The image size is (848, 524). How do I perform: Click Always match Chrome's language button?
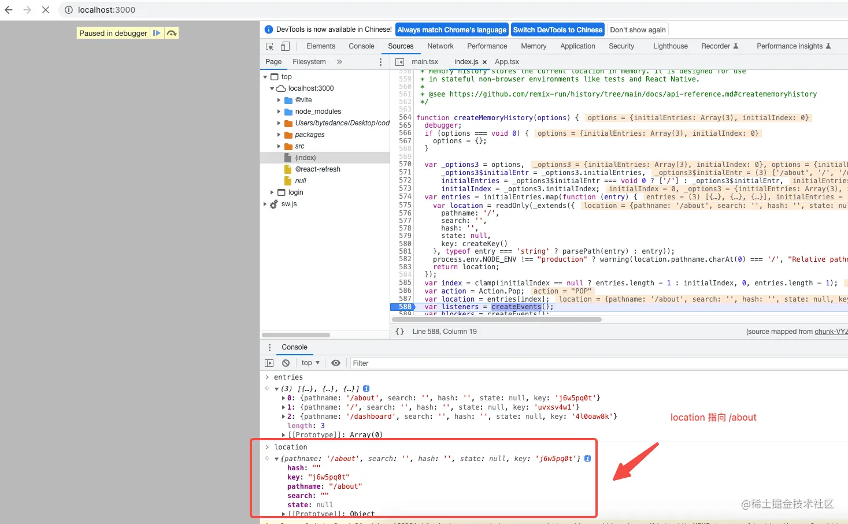tap(451, 30)
